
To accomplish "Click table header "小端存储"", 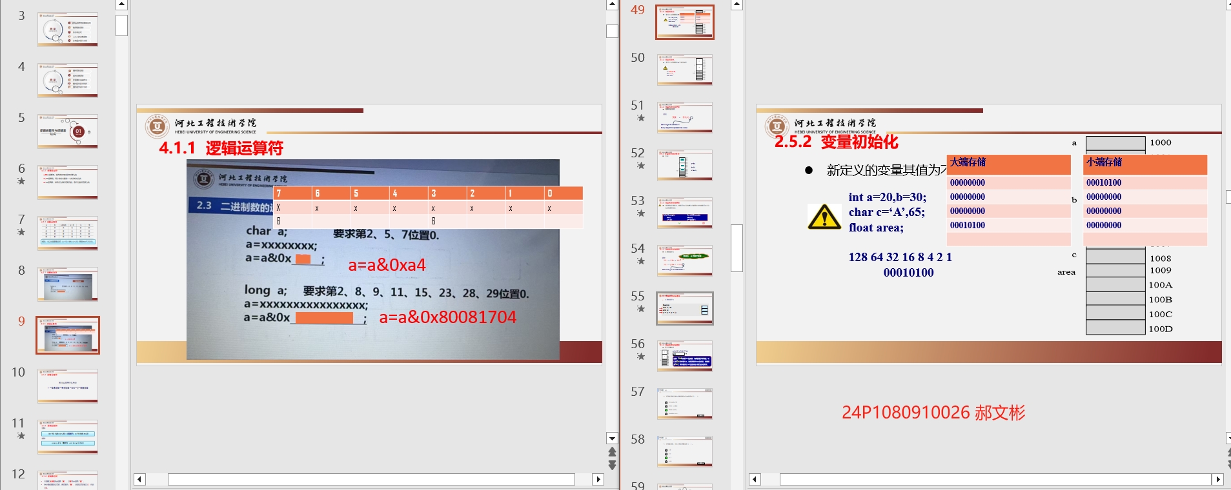I will [x=1104, y=162].
